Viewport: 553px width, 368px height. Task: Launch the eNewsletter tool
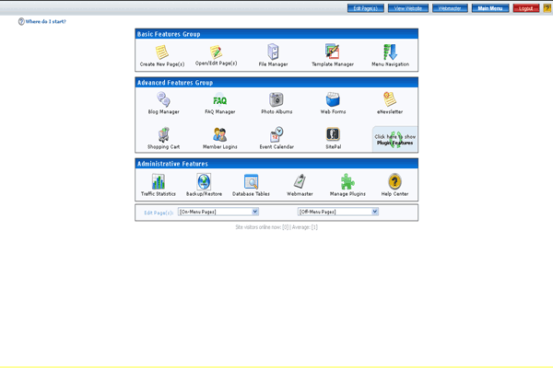click(390, 100)
